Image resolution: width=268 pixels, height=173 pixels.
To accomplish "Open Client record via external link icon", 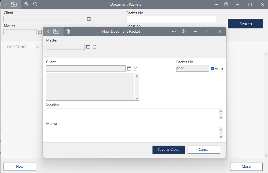I will click(x=136, y=69).
